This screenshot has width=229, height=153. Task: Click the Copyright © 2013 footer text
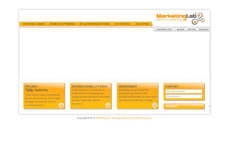click(x=86, y=118)
